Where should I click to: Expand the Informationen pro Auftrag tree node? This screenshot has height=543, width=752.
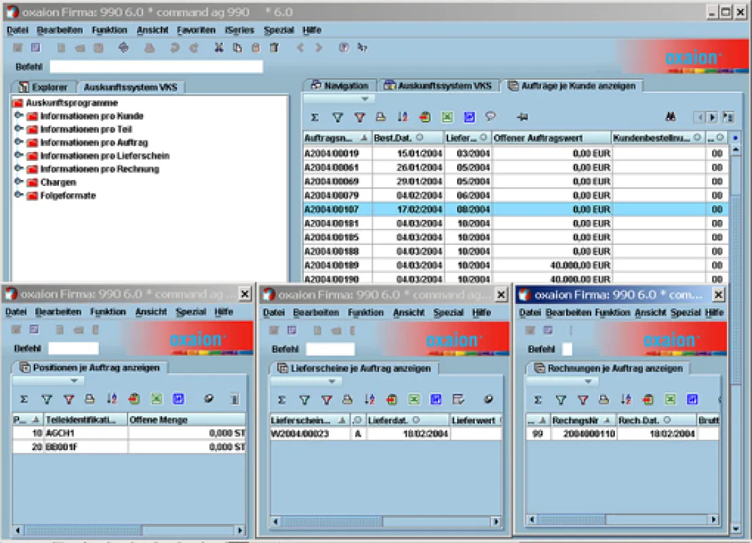coord(19,142)
